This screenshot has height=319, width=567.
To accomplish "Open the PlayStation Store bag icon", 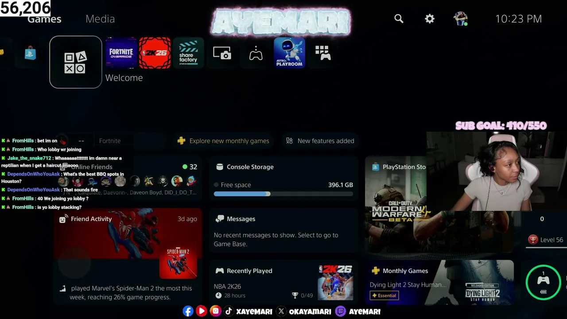I will [30, 53].
